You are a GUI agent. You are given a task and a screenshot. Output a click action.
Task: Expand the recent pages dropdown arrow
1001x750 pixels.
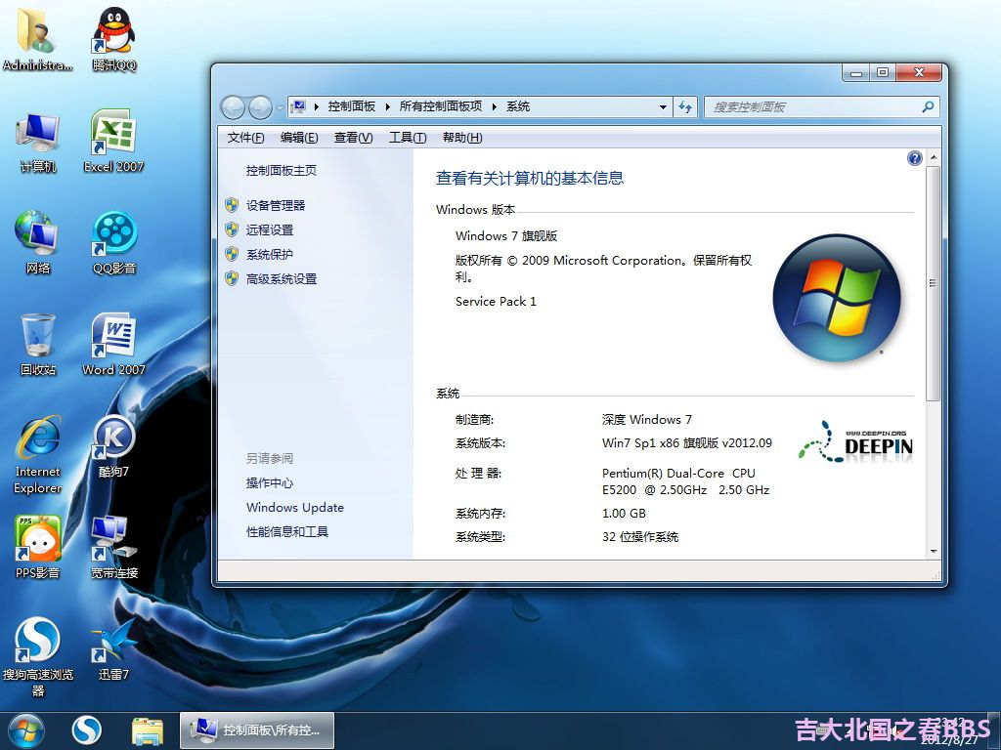[280, 107]
